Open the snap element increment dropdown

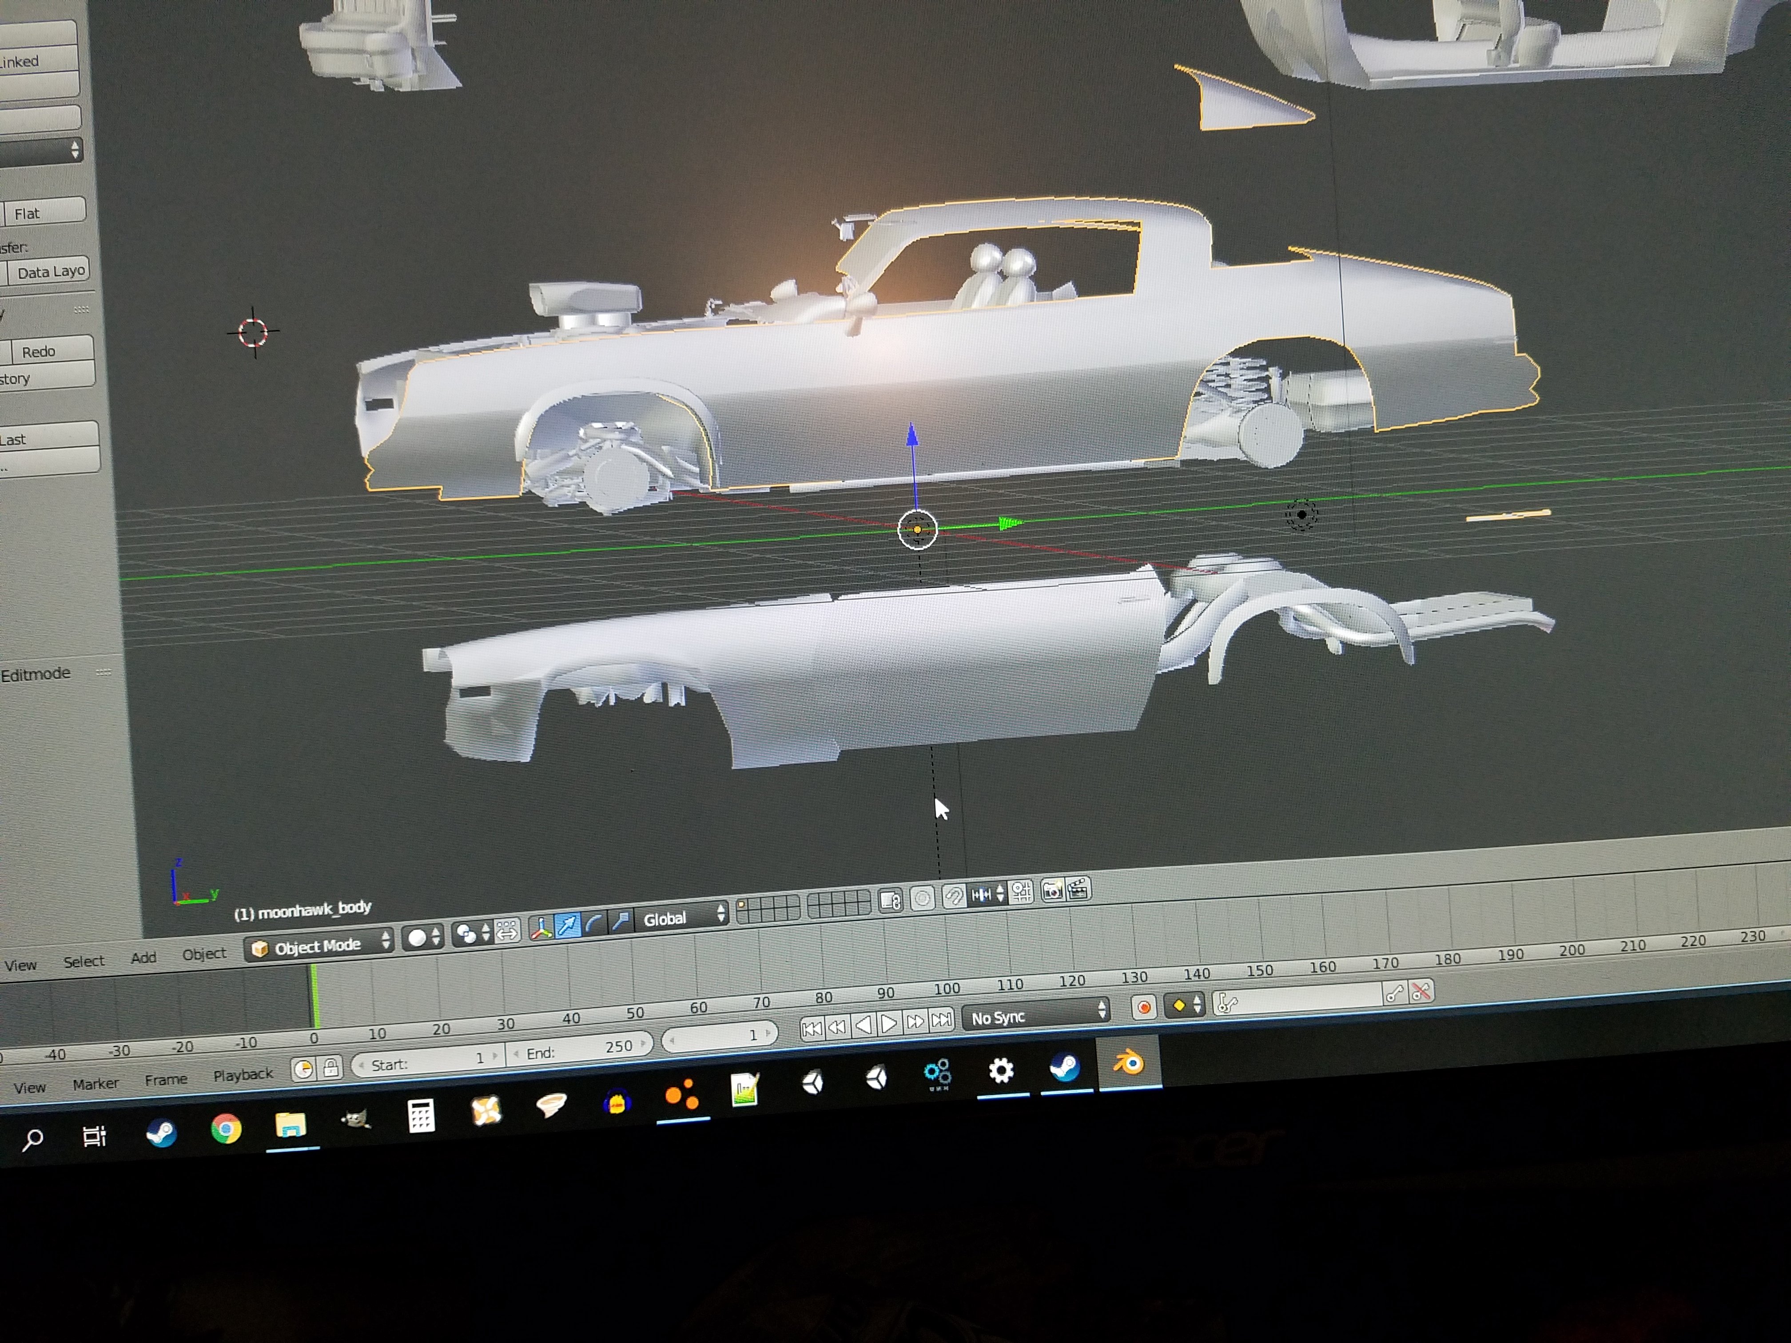(x=988, y=894)
